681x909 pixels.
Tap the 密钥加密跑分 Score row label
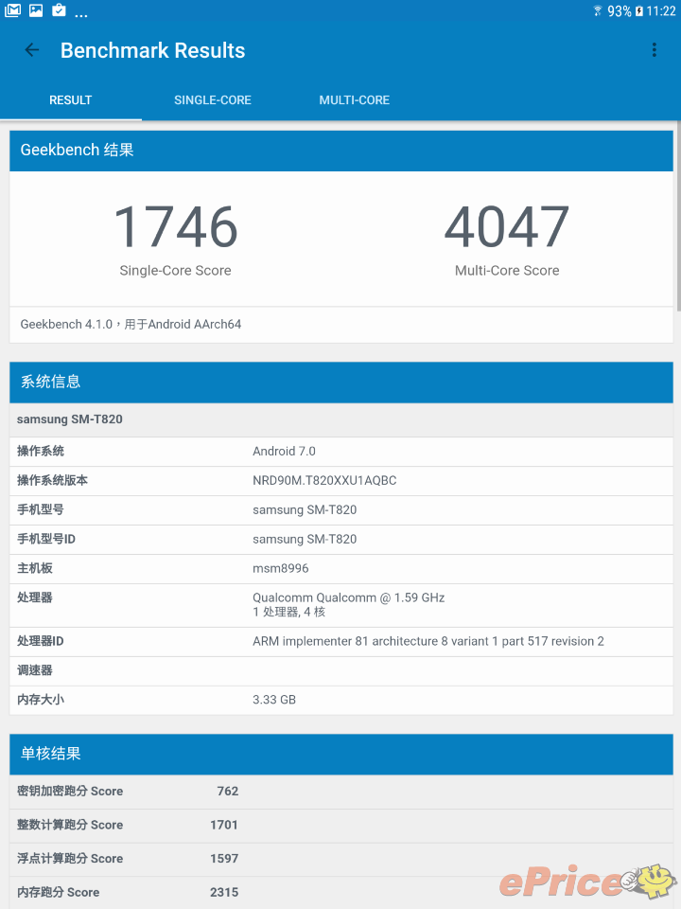click(x=70, y=792)
